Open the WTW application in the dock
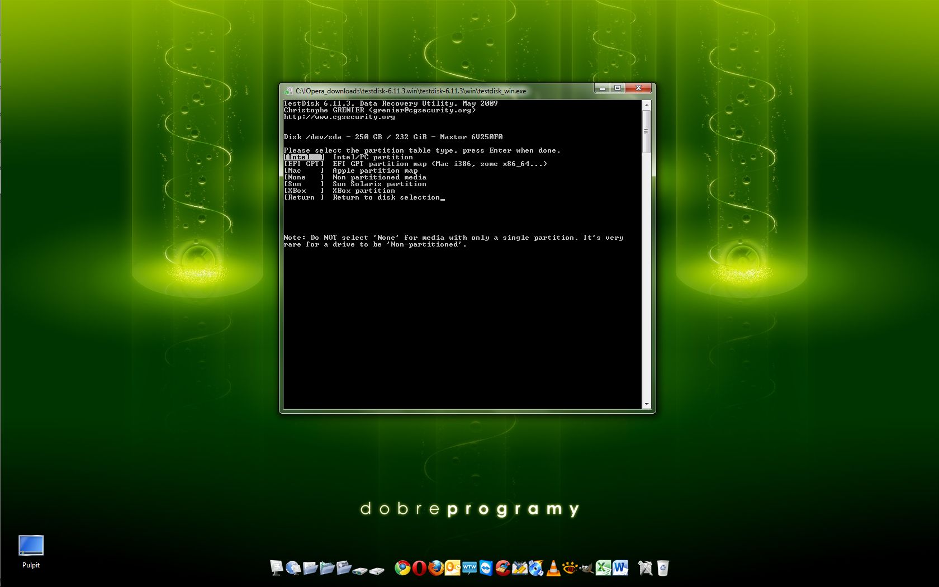The height and width of the screenshot is (587, 939). coord(469,568)
